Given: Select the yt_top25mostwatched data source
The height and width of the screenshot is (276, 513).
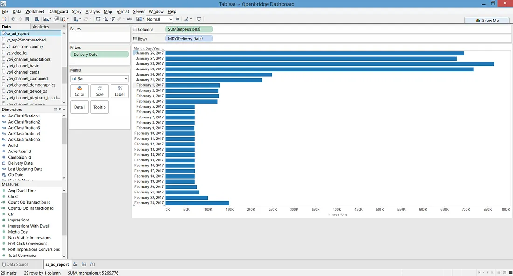Looking at the screenshot, I should (x=26, y=40).
